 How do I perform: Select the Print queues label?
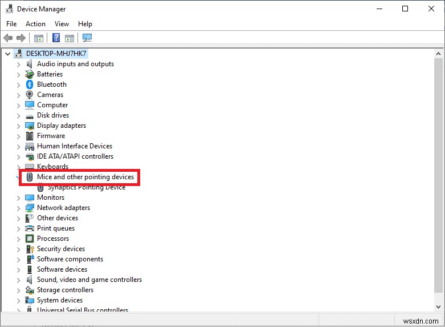(56, 228)
